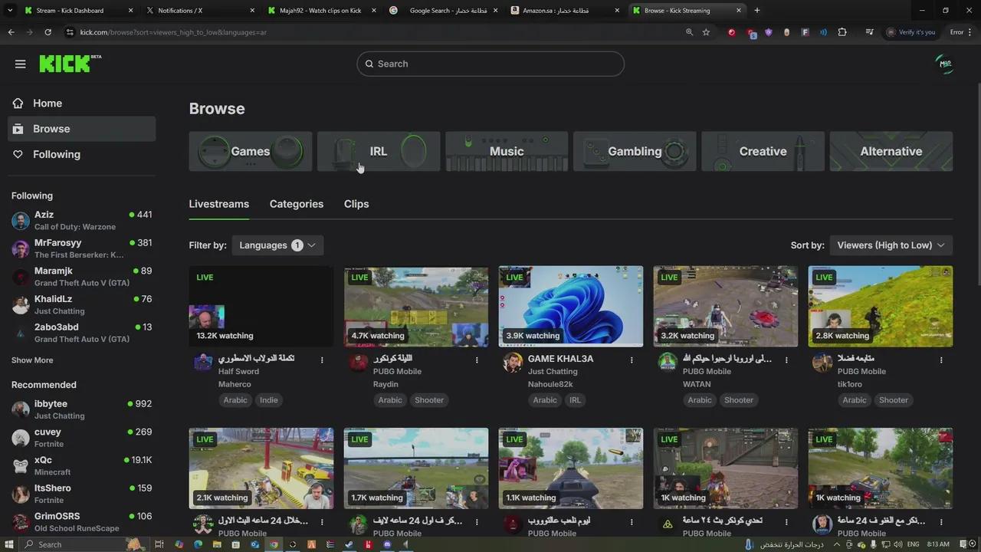Click Arabic tag under WATAN
981x552 pixels.
[699, 400]
